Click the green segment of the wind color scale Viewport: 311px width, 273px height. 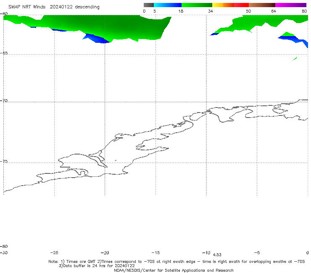(x=197, y=5)
